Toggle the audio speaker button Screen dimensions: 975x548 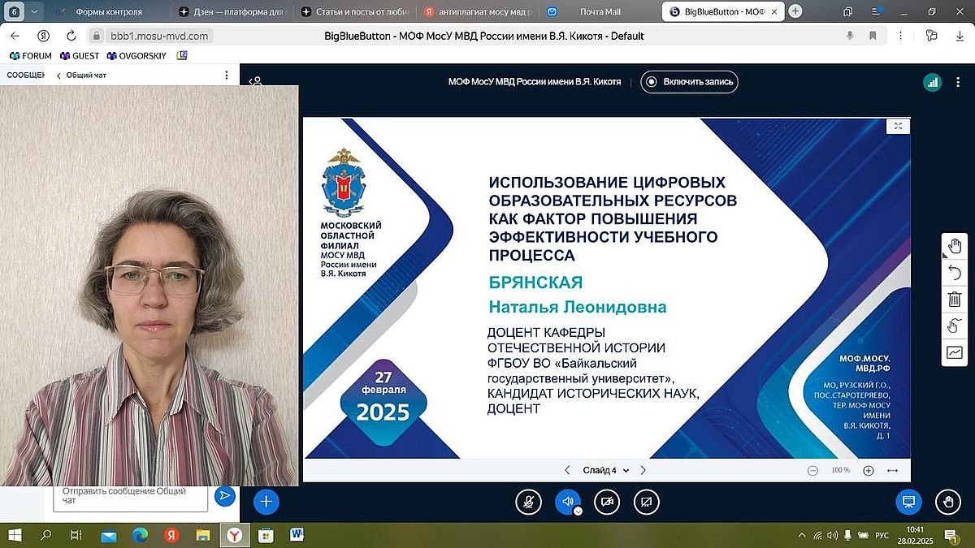566,502
